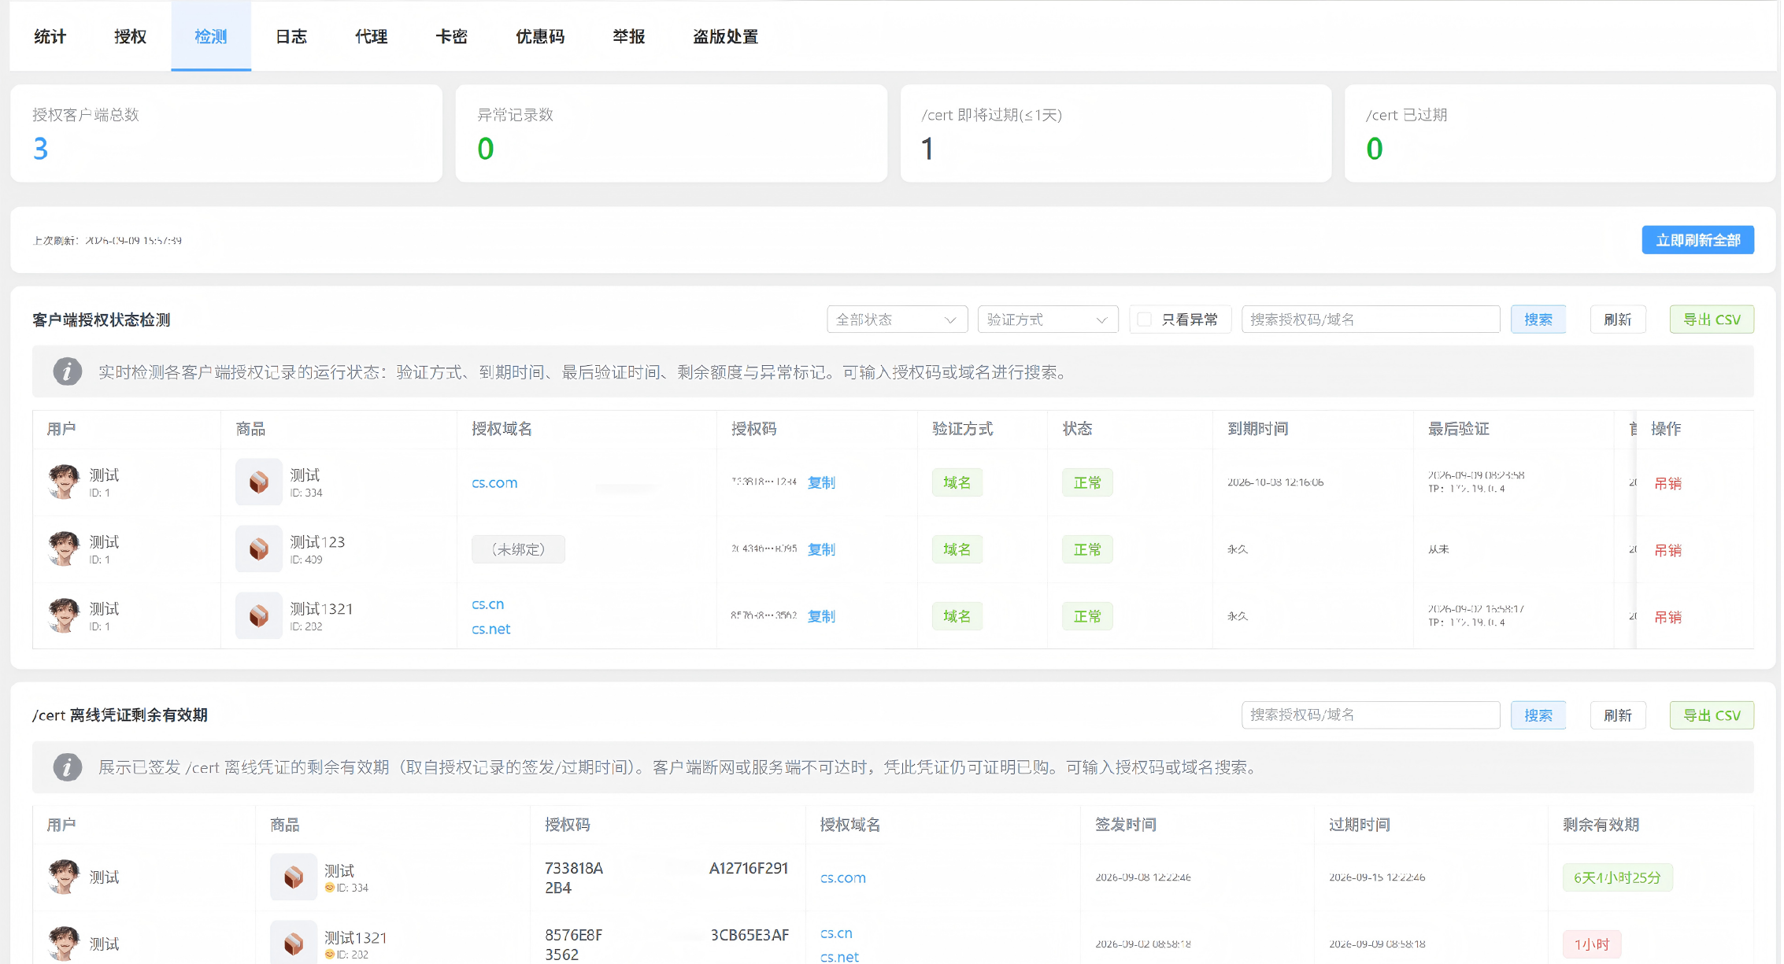Click the 授权客户端总数 card

[227, 134]
